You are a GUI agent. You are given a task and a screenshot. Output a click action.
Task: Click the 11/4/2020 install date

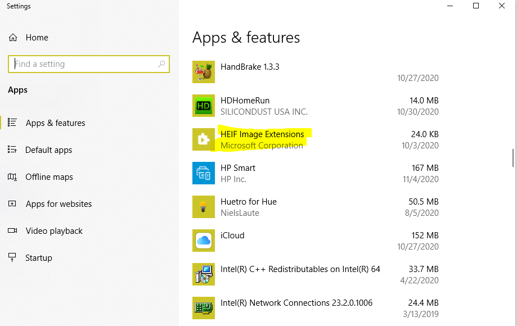click(x=421, y=179)
